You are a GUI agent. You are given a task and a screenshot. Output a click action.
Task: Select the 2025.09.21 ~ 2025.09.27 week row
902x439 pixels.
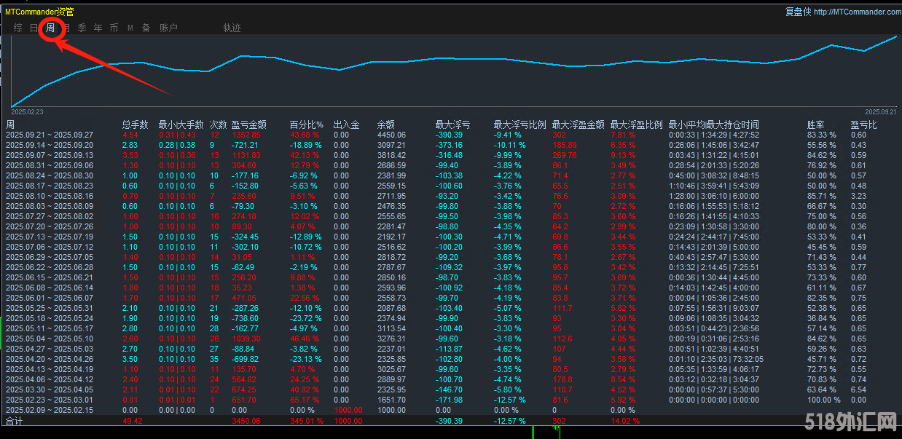point(50,135)
